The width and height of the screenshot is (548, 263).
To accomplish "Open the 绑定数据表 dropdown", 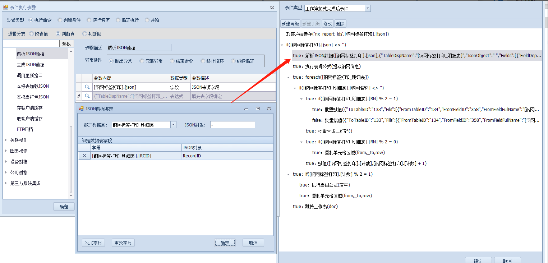I will pos(173,125).
